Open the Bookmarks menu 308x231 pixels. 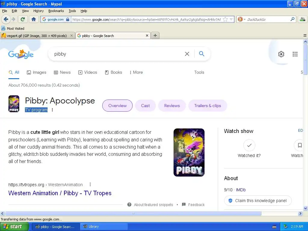[56, 11]
